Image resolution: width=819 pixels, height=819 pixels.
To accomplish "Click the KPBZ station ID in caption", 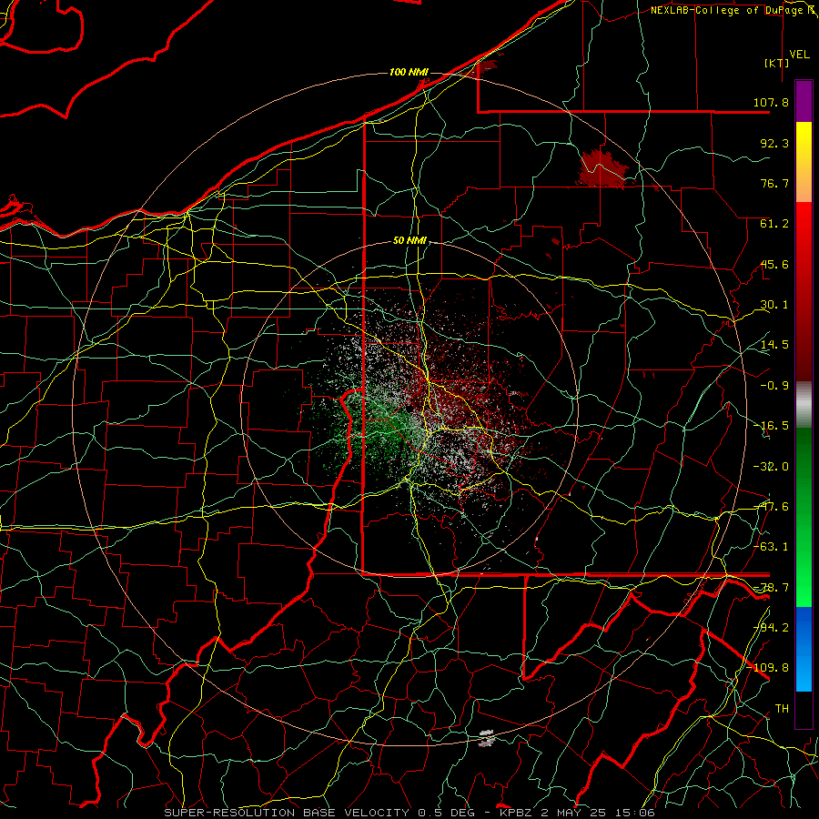I will (515, 813).
